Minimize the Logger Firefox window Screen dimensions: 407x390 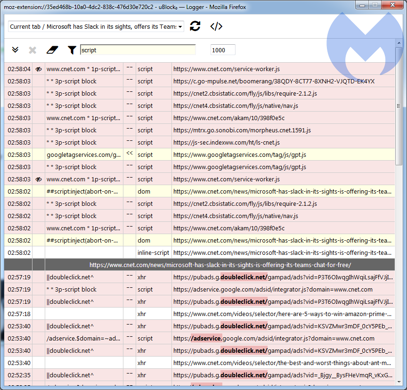click(x=362, y=5)
